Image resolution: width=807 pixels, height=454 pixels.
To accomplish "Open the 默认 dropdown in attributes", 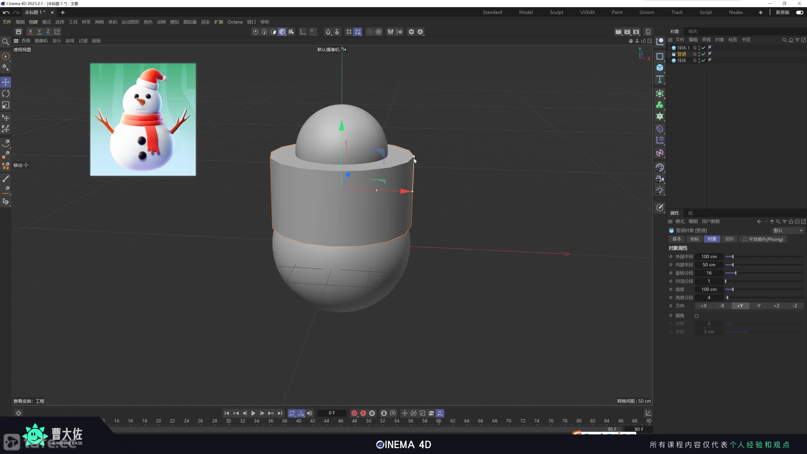I will pos(787,230).
